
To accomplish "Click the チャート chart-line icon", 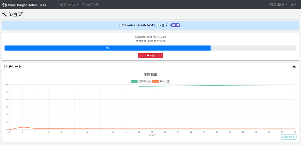I will pyautogui.click(x=6, y=66).
